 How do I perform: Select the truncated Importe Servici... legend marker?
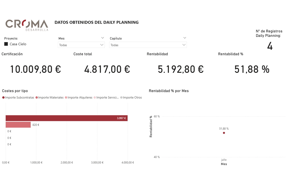pyautogui.click(x=95, y=98)
